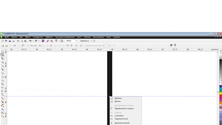Viewport: 222px width, 125px height.
Task: Undo last action with arrow icon
Action: (x=30, y=41)
